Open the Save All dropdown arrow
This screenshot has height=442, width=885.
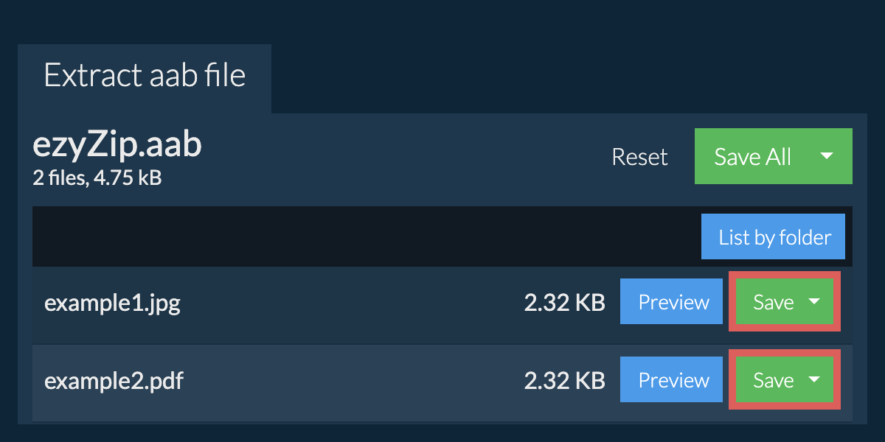click(827, 156)
